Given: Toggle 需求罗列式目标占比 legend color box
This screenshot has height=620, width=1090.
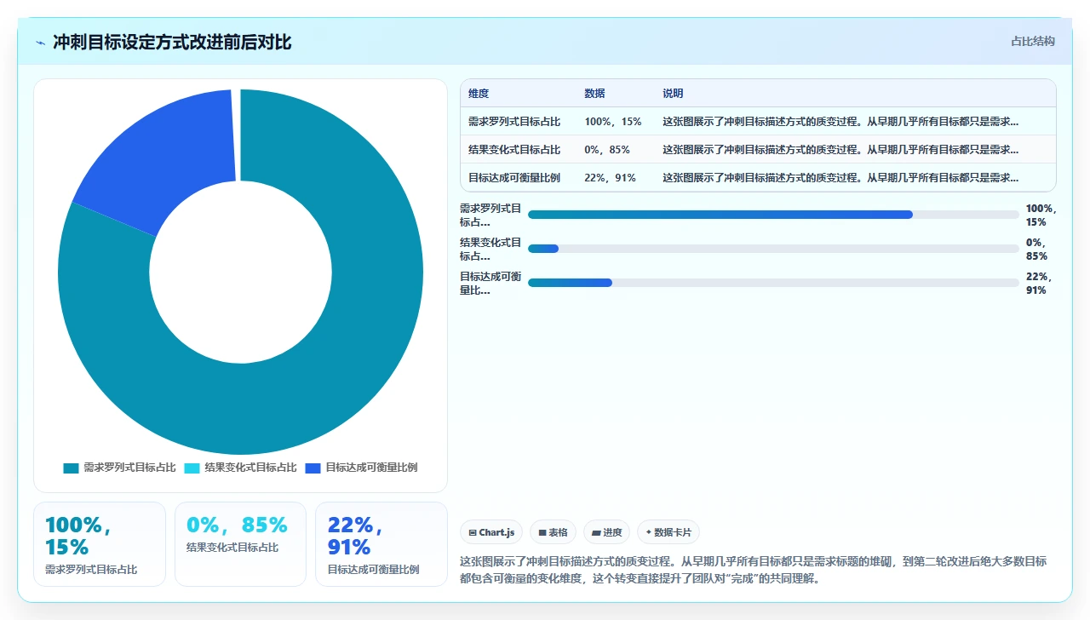Looking at the screenshot, I should coord(71,468).
